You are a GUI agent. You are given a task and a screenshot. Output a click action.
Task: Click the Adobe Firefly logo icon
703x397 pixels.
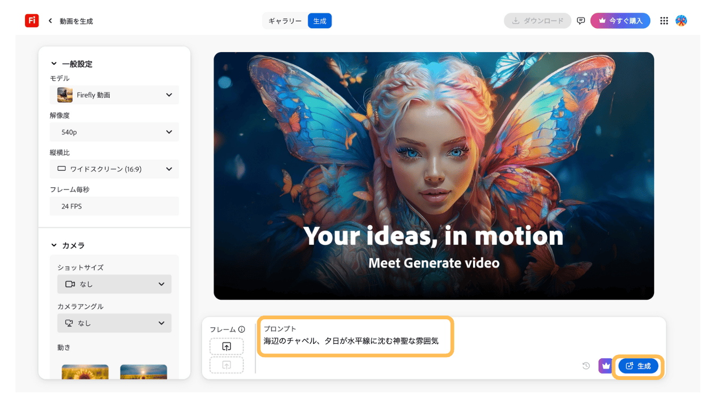tap(32, 21)
